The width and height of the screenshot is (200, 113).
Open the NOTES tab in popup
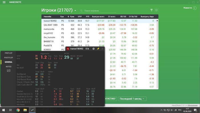point(9,67)
